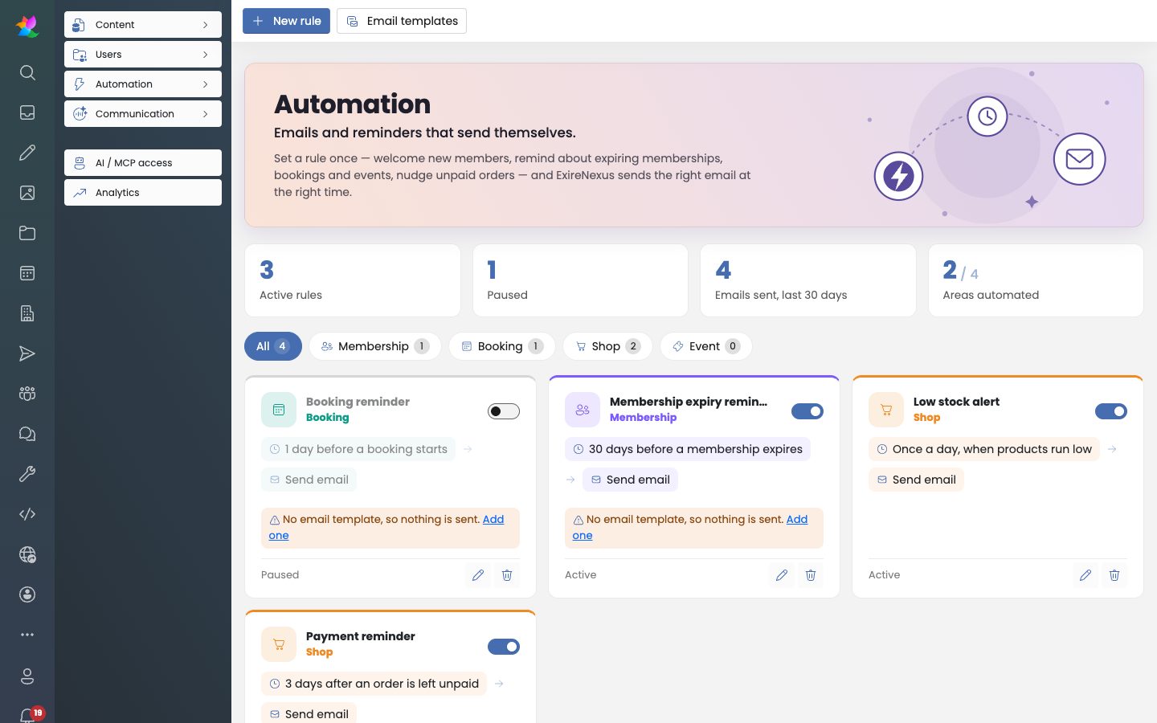This screenshot has width=1157, height=723.
Task: Click the paper plane send sidebar icon
Action: pyautogui.click(x=27, y=353)
